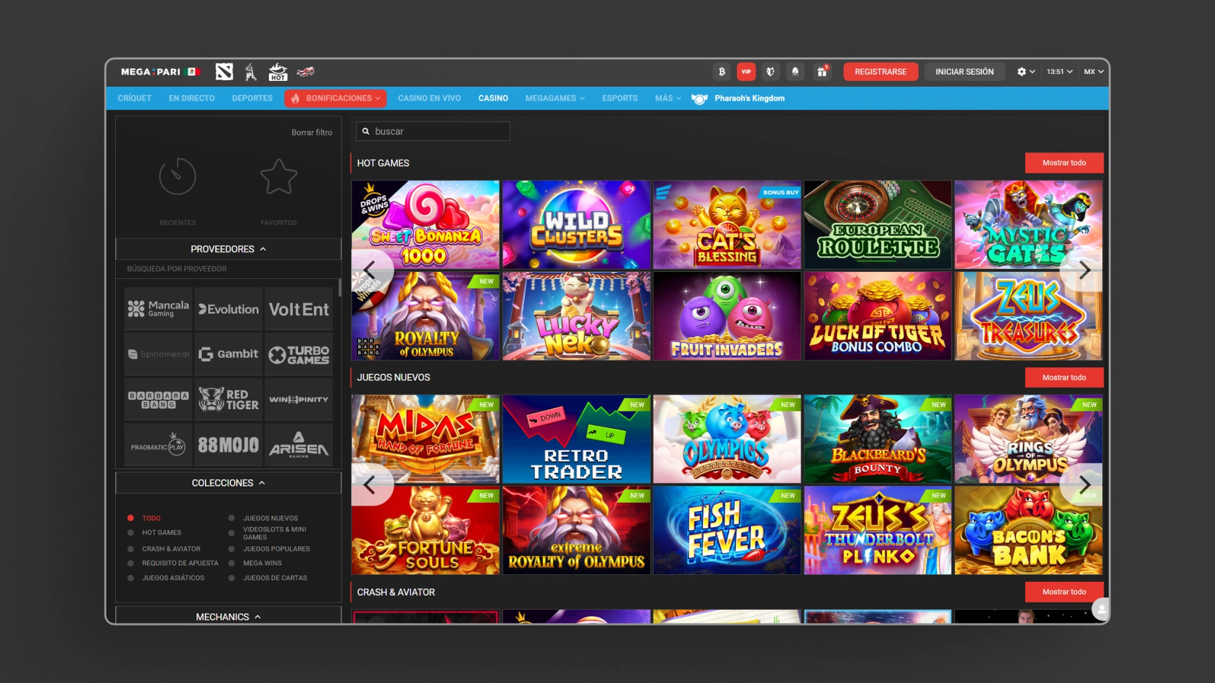Open Pharaoh's Kingdom promo link
Image resolution: width=1215 pixels, height=683 pixels.
738,98
